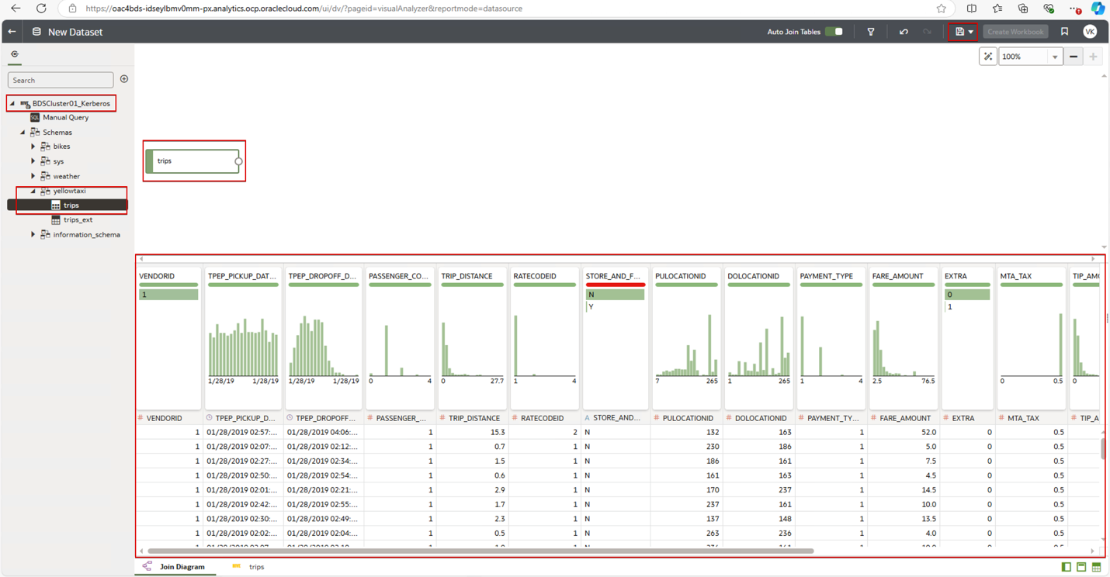Expand the information_schema node
The width and height of the screenshot is (1110, 577).
(x=33, y=234)
